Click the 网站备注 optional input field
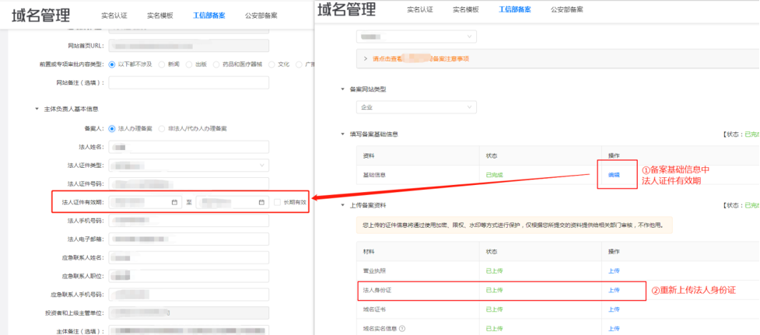The image size is (760, 335). coord(189,82)
